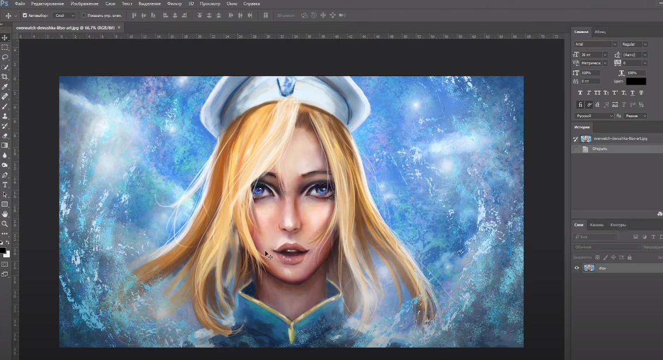663x360 pixels.
Task: Select the Healing Brush tool
Action: pos(5,96)
